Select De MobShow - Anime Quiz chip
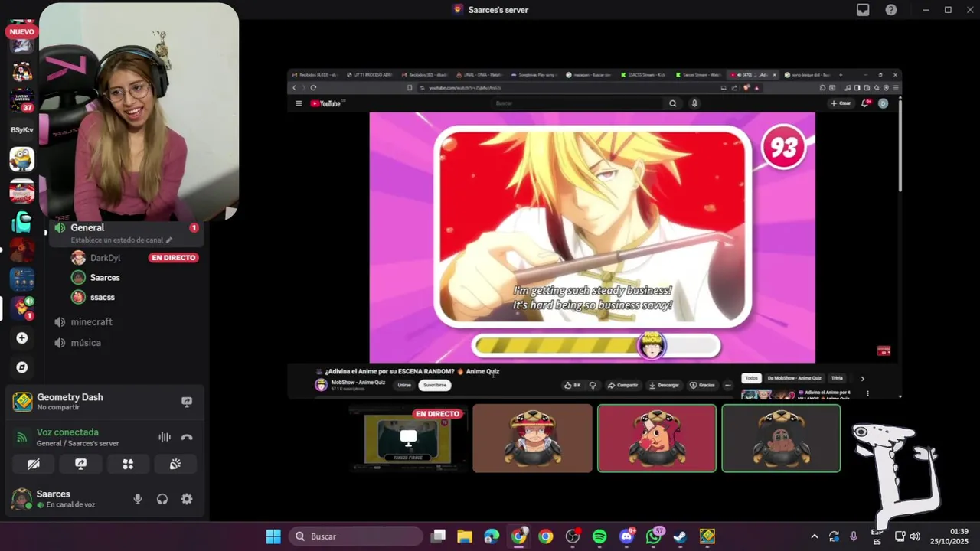This screenshot has height=551, width=980. 795,378
